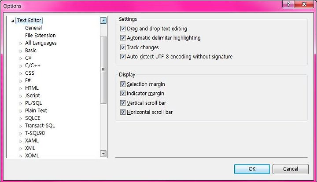Screen dimensions: 317x182
Task: Select the C# tree item
Action: pos(28,58)
